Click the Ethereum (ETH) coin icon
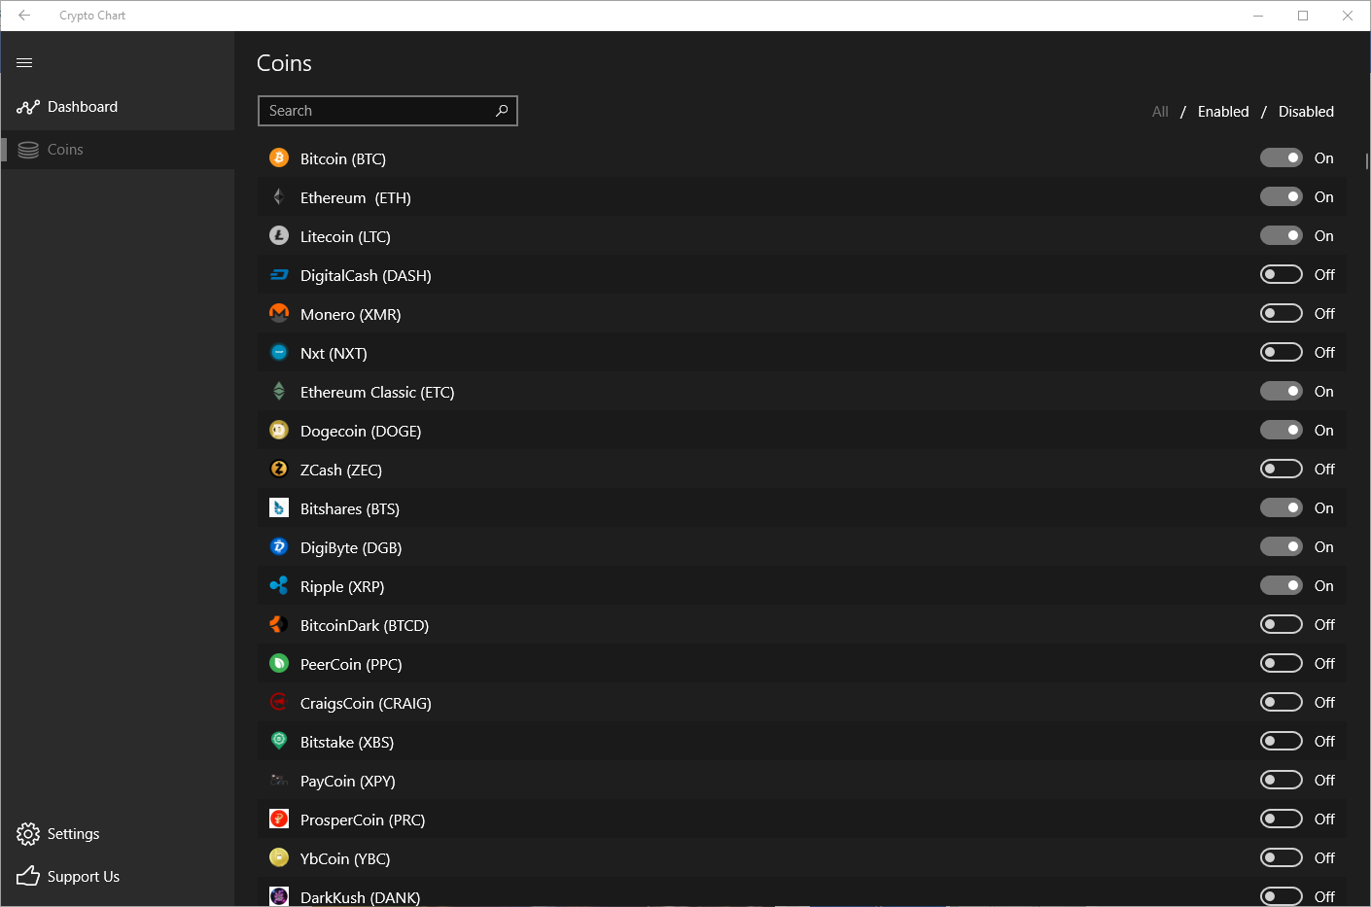The image size is (1371, 907). (279, 196)
